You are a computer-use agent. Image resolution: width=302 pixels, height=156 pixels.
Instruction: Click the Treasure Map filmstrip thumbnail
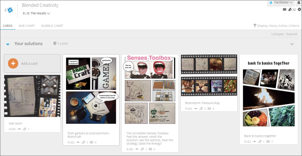[x=209, y=75]
